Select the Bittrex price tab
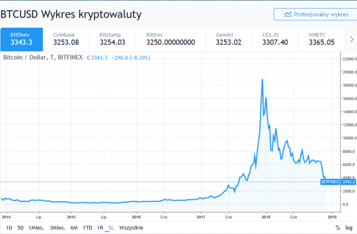This screenshot has height=234, width=357. (x=170, y=39)
